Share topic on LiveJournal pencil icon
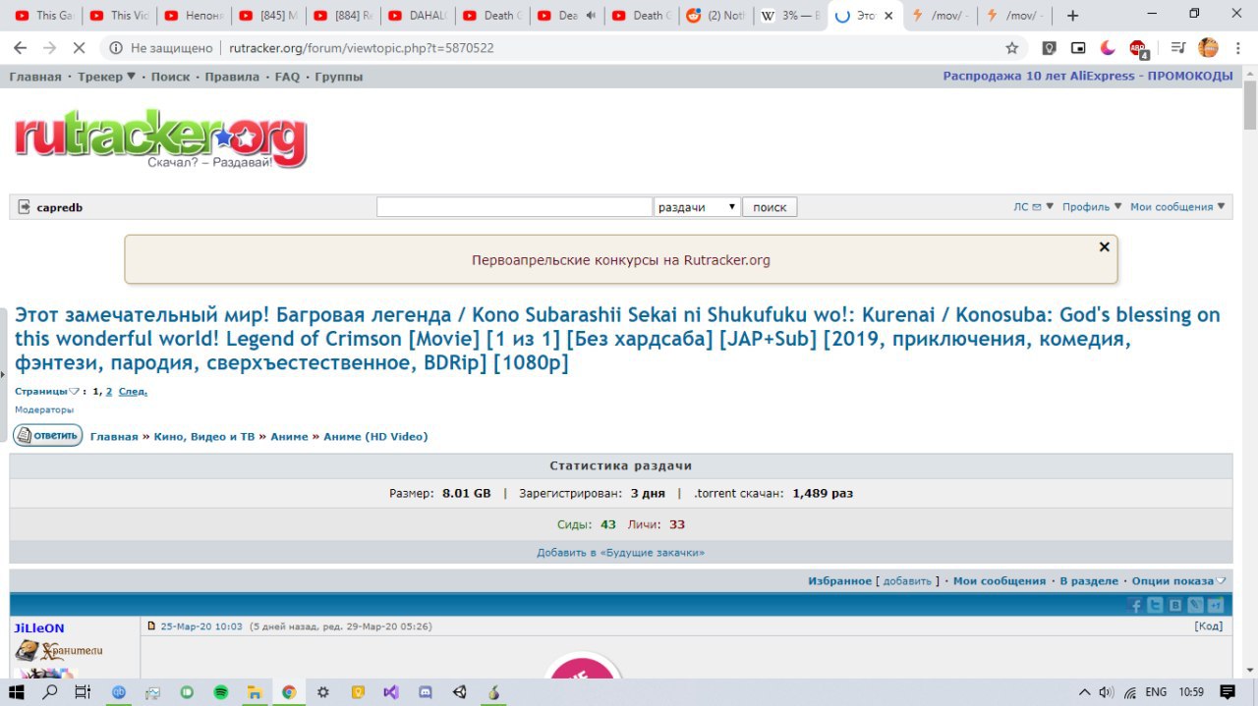The width and height of the screenshot is (1258, 706). pos(1195,606)
